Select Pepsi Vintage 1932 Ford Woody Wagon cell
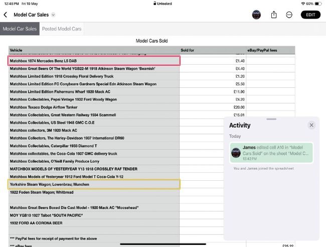 (x=94, y=99)
